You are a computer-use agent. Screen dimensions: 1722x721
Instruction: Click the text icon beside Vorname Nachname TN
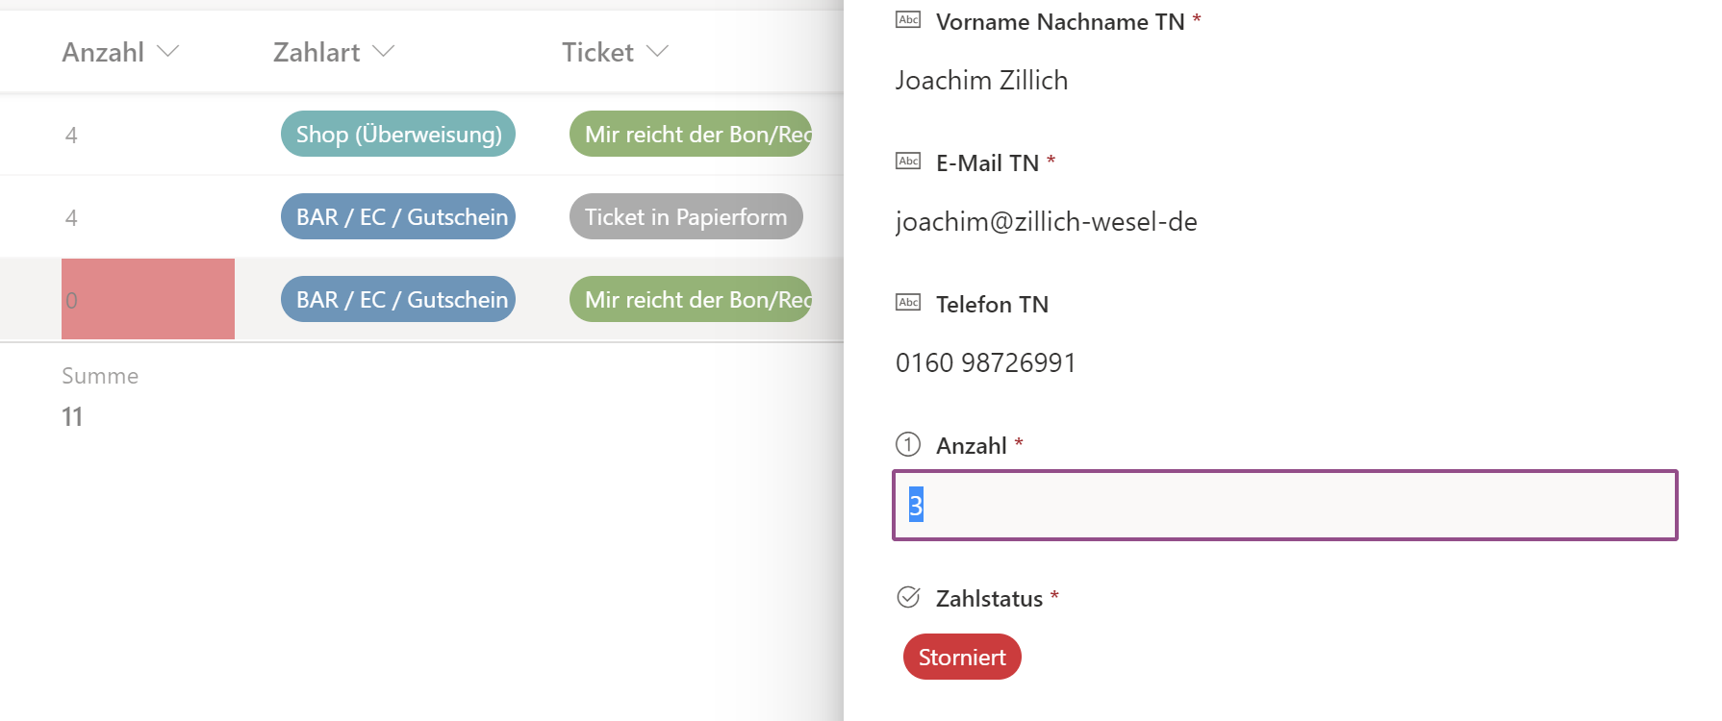(x=907, y=20)
